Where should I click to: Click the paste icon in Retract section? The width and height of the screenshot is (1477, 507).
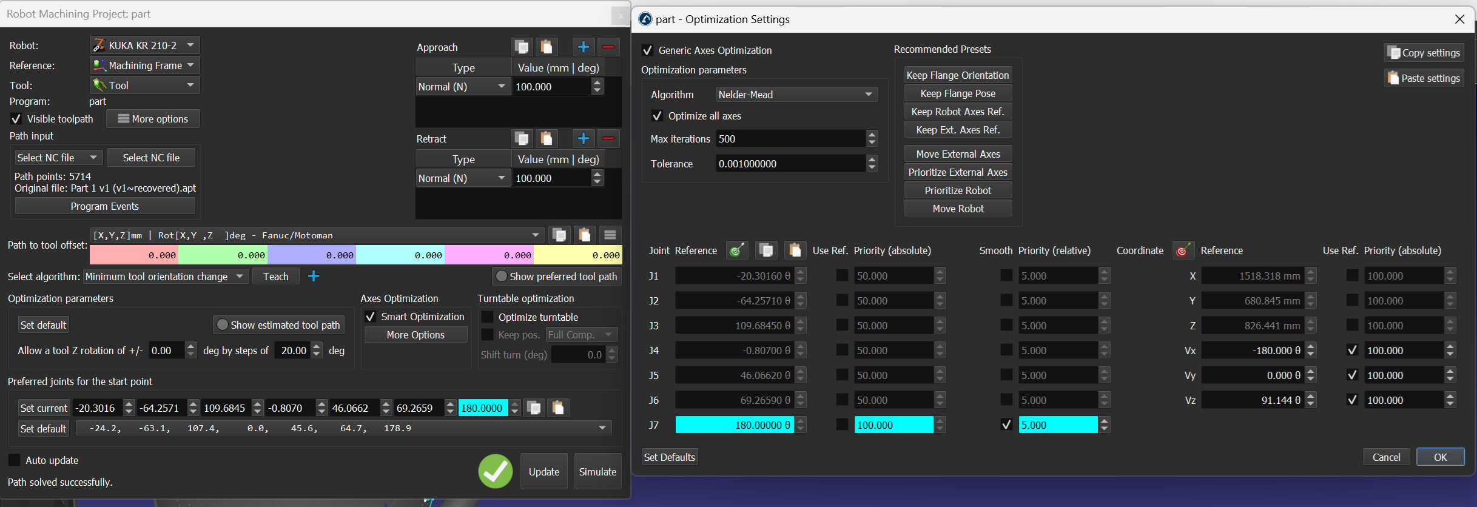click(x=546, y=138)
